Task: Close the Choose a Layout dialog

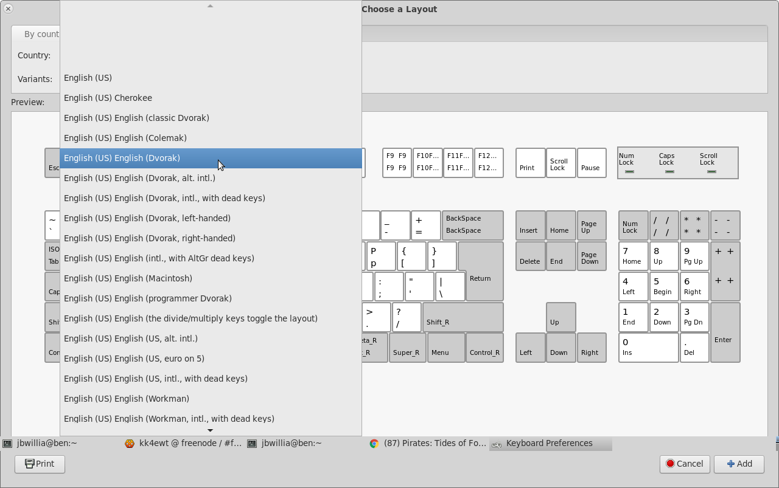Action: [8, 9]
